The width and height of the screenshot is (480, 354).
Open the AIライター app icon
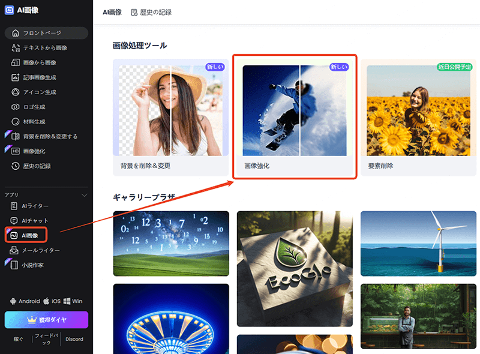[14, 206]
